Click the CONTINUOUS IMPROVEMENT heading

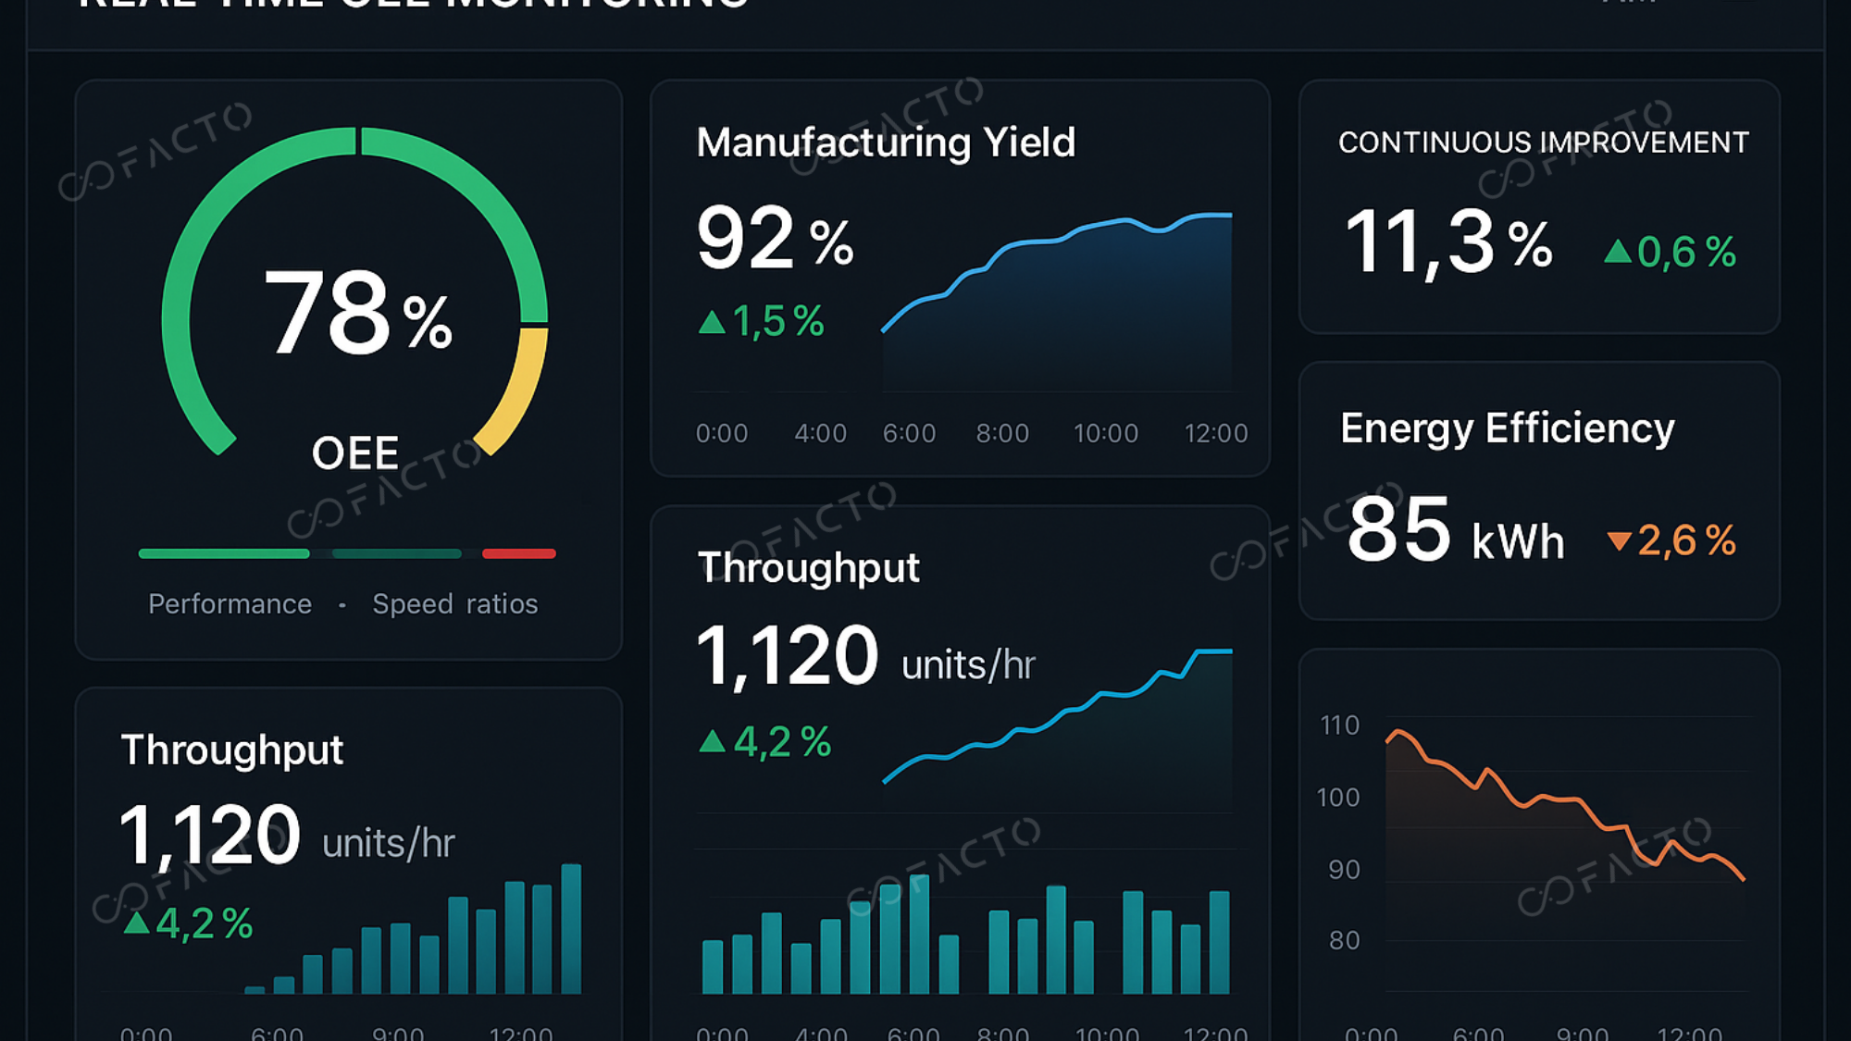point(1543,143)
